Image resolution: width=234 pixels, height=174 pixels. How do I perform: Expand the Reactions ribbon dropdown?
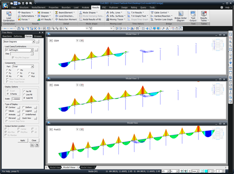click(32, 13)
